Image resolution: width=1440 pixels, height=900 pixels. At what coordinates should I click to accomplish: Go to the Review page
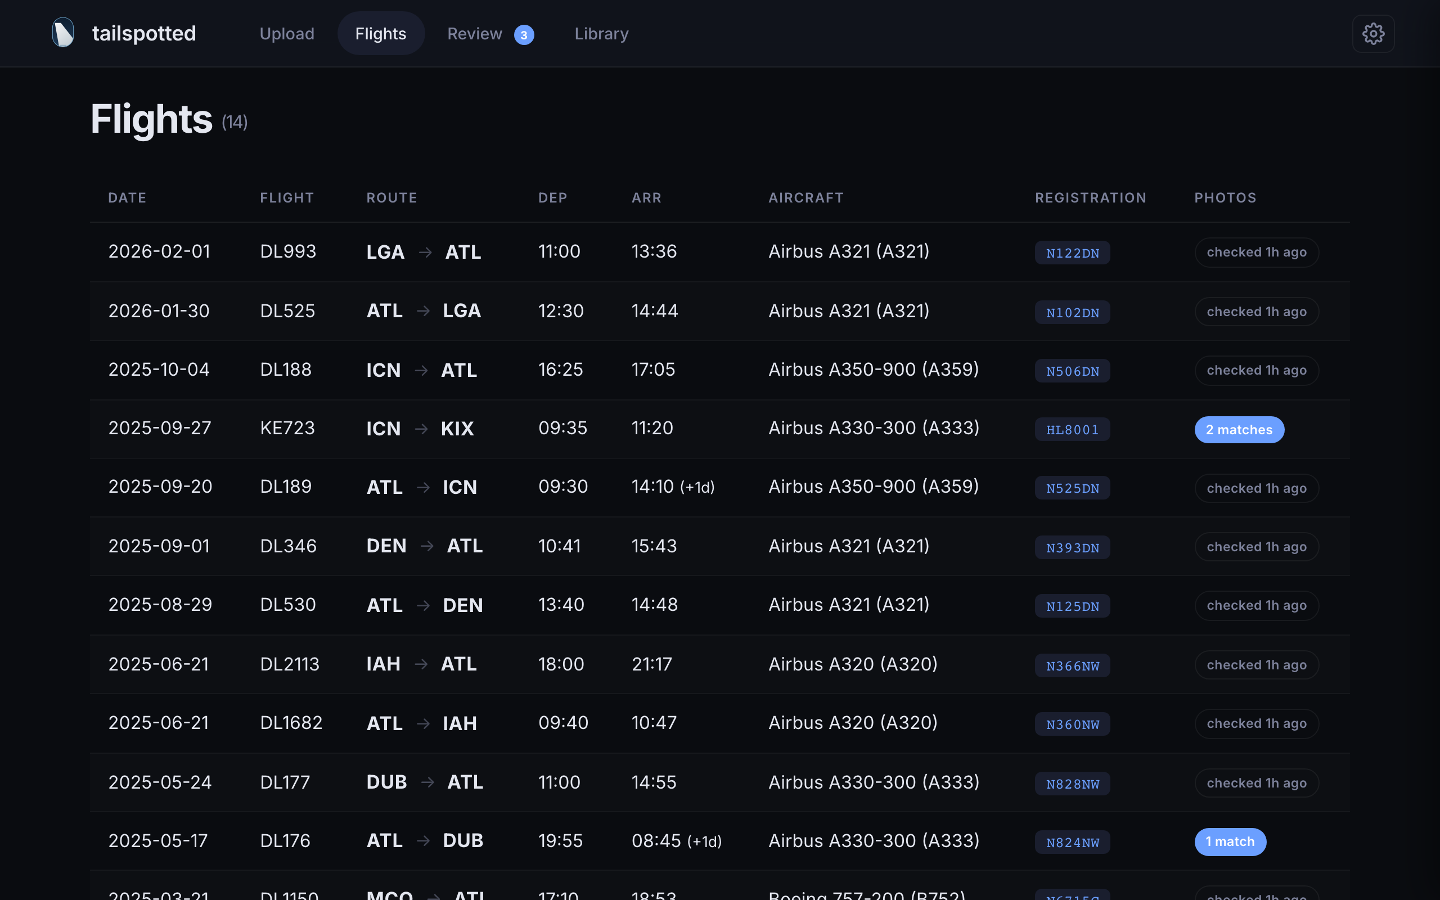tap(475, 33)
